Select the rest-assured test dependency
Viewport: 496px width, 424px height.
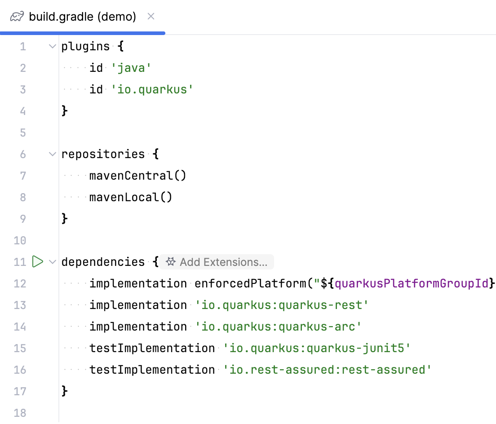coord(328,370)
